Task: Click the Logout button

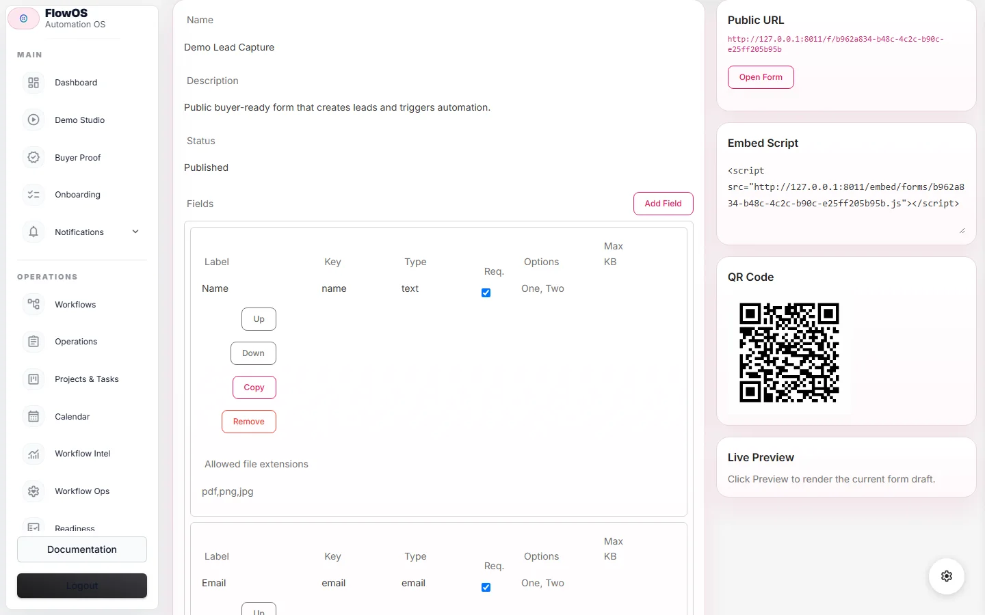Action: pyautogui.click(x=82, y=586)
